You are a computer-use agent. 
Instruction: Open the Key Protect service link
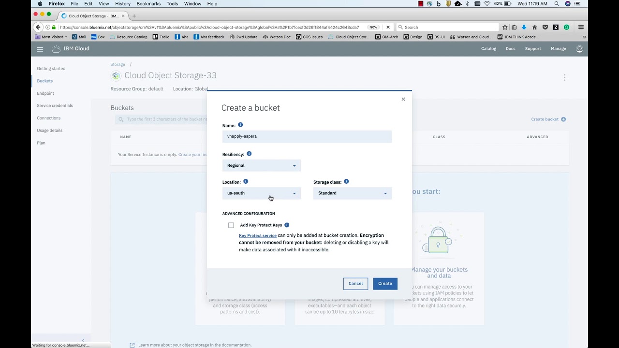[x=258, y=235]
